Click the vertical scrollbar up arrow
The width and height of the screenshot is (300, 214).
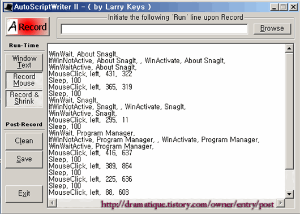289,49
